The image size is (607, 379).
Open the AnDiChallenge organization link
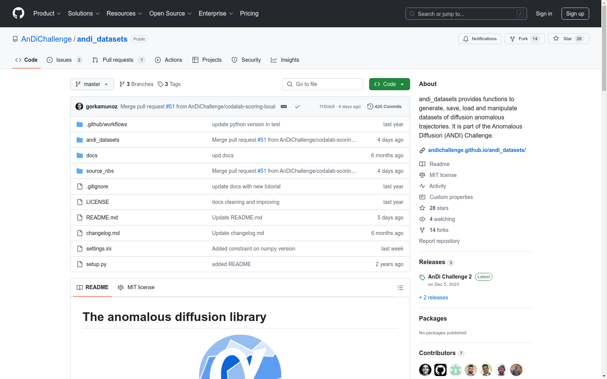(46, 39)
